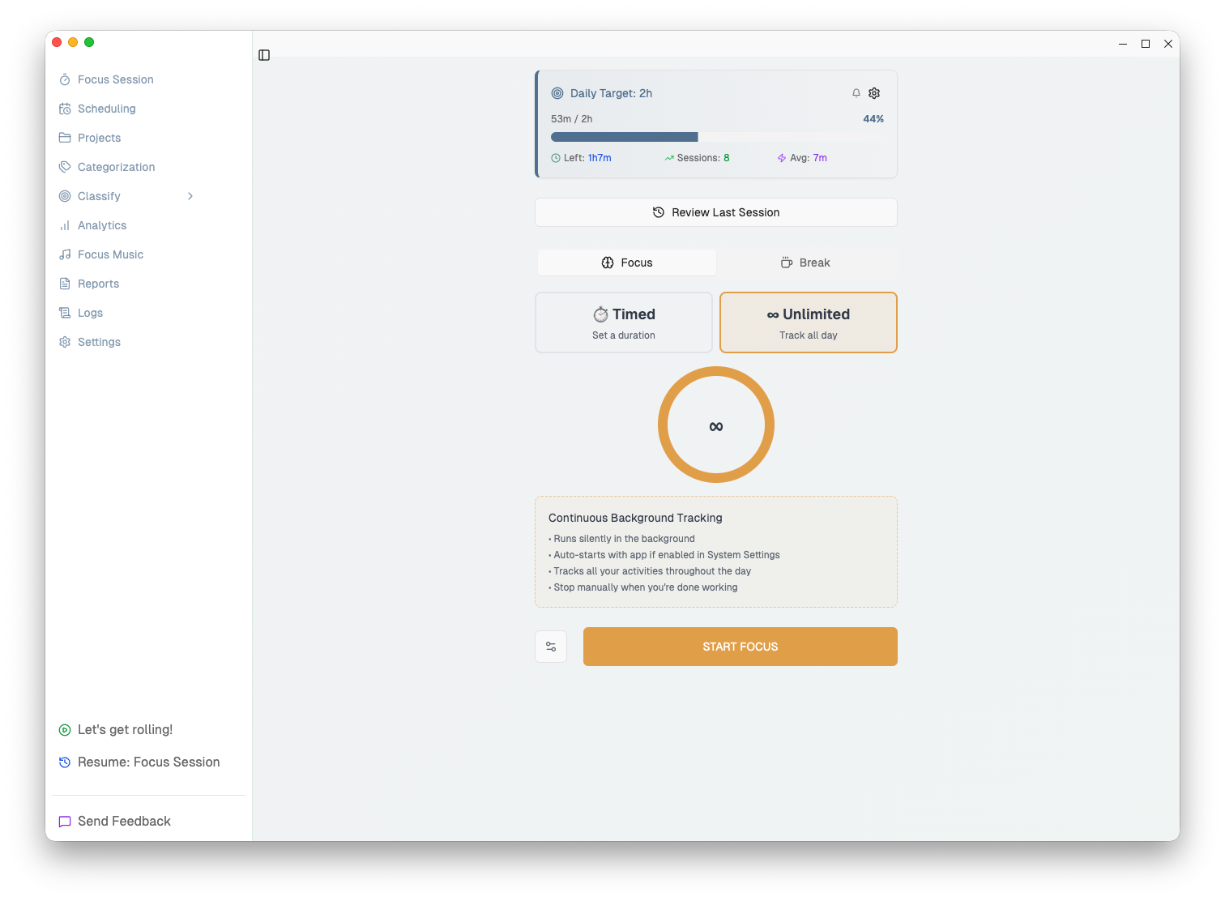Screen dimensions: 1225x901
Task: Click the notification bell in Daily Target
Action: click(x=856, y=93)
